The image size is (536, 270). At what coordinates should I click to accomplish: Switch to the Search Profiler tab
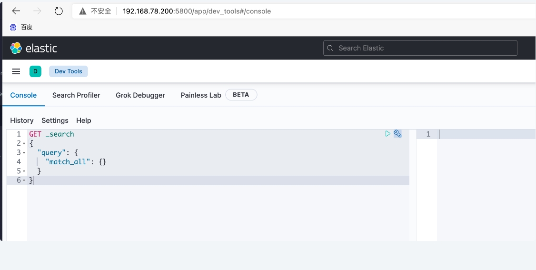[76, 95]
